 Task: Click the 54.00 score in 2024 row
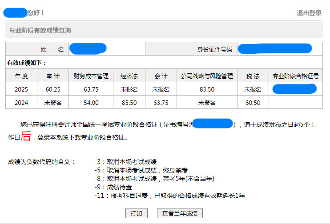(91, 103)
